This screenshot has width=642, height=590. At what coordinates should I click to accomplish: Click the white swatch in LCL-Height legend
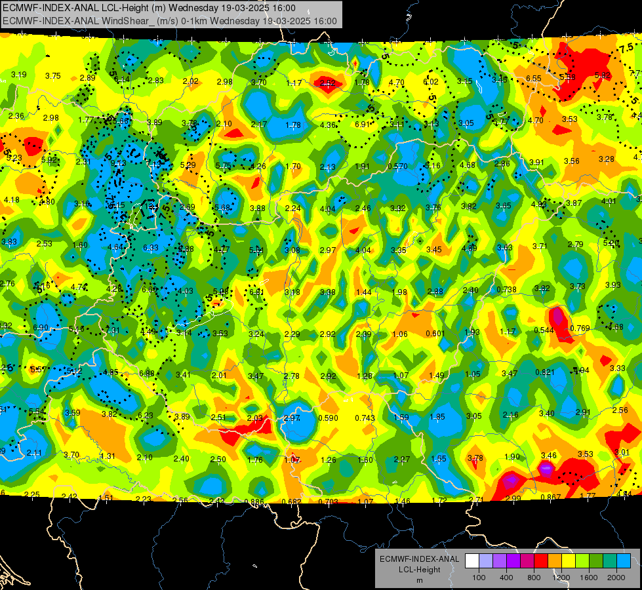coord(472,561)
